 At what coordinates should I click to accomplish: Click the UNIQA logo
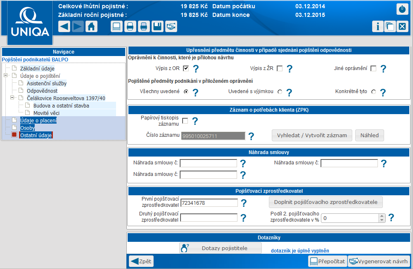tap(30, 23)
